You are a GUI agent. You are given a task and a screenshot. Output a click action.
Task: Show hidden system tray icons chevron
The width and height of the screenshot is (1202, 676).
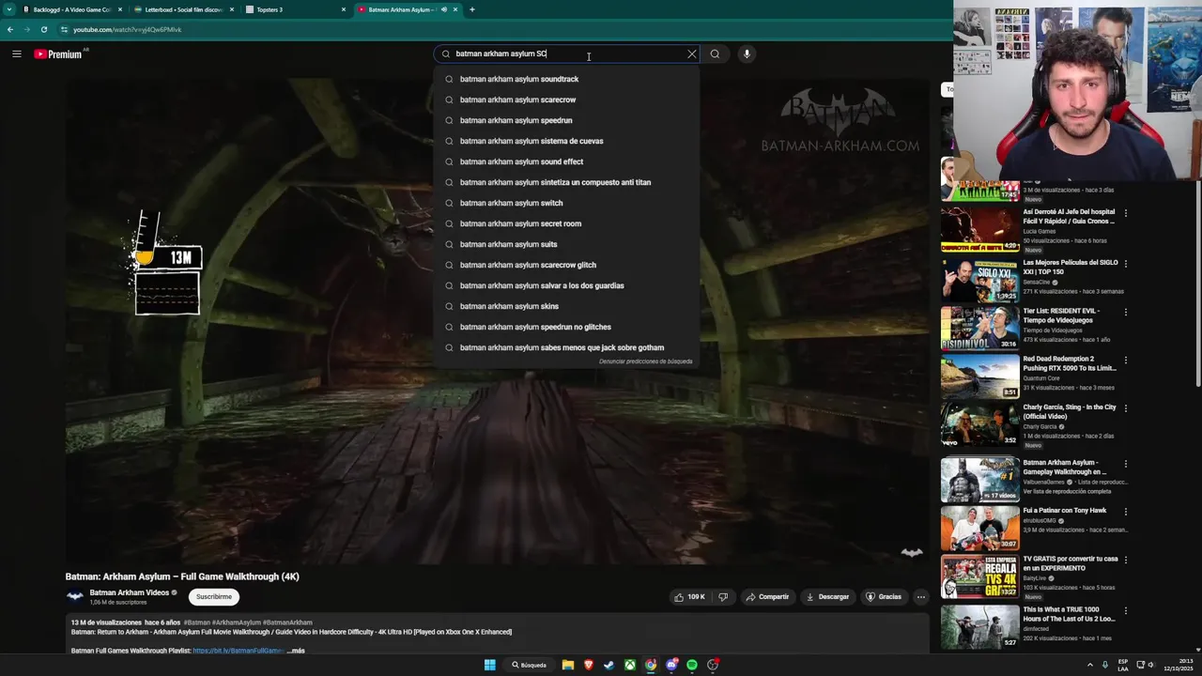(1089, 665)
